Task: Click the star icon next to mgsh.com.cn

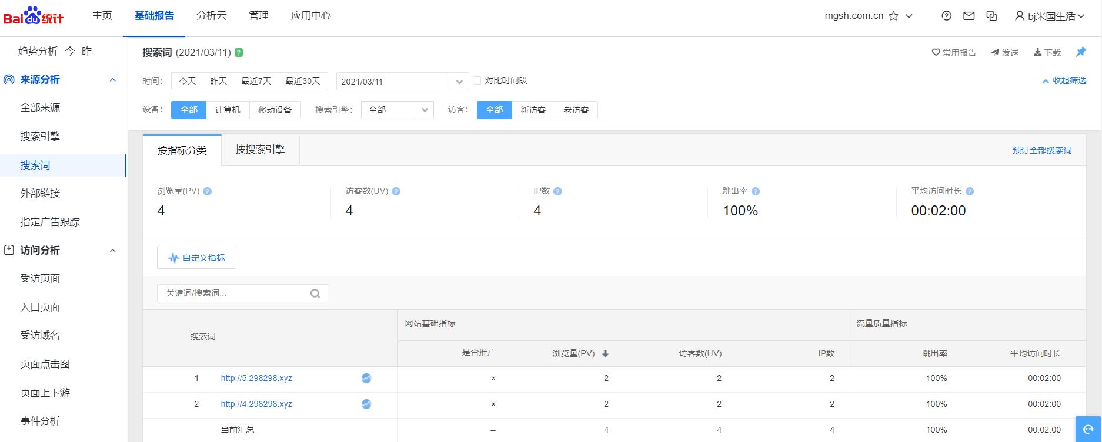Action: pyautogui.click(x=893, y=16)
